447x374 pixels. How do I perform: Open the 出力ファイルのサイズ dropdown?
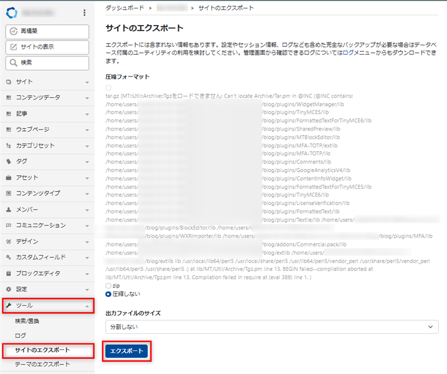coord(272,327)
